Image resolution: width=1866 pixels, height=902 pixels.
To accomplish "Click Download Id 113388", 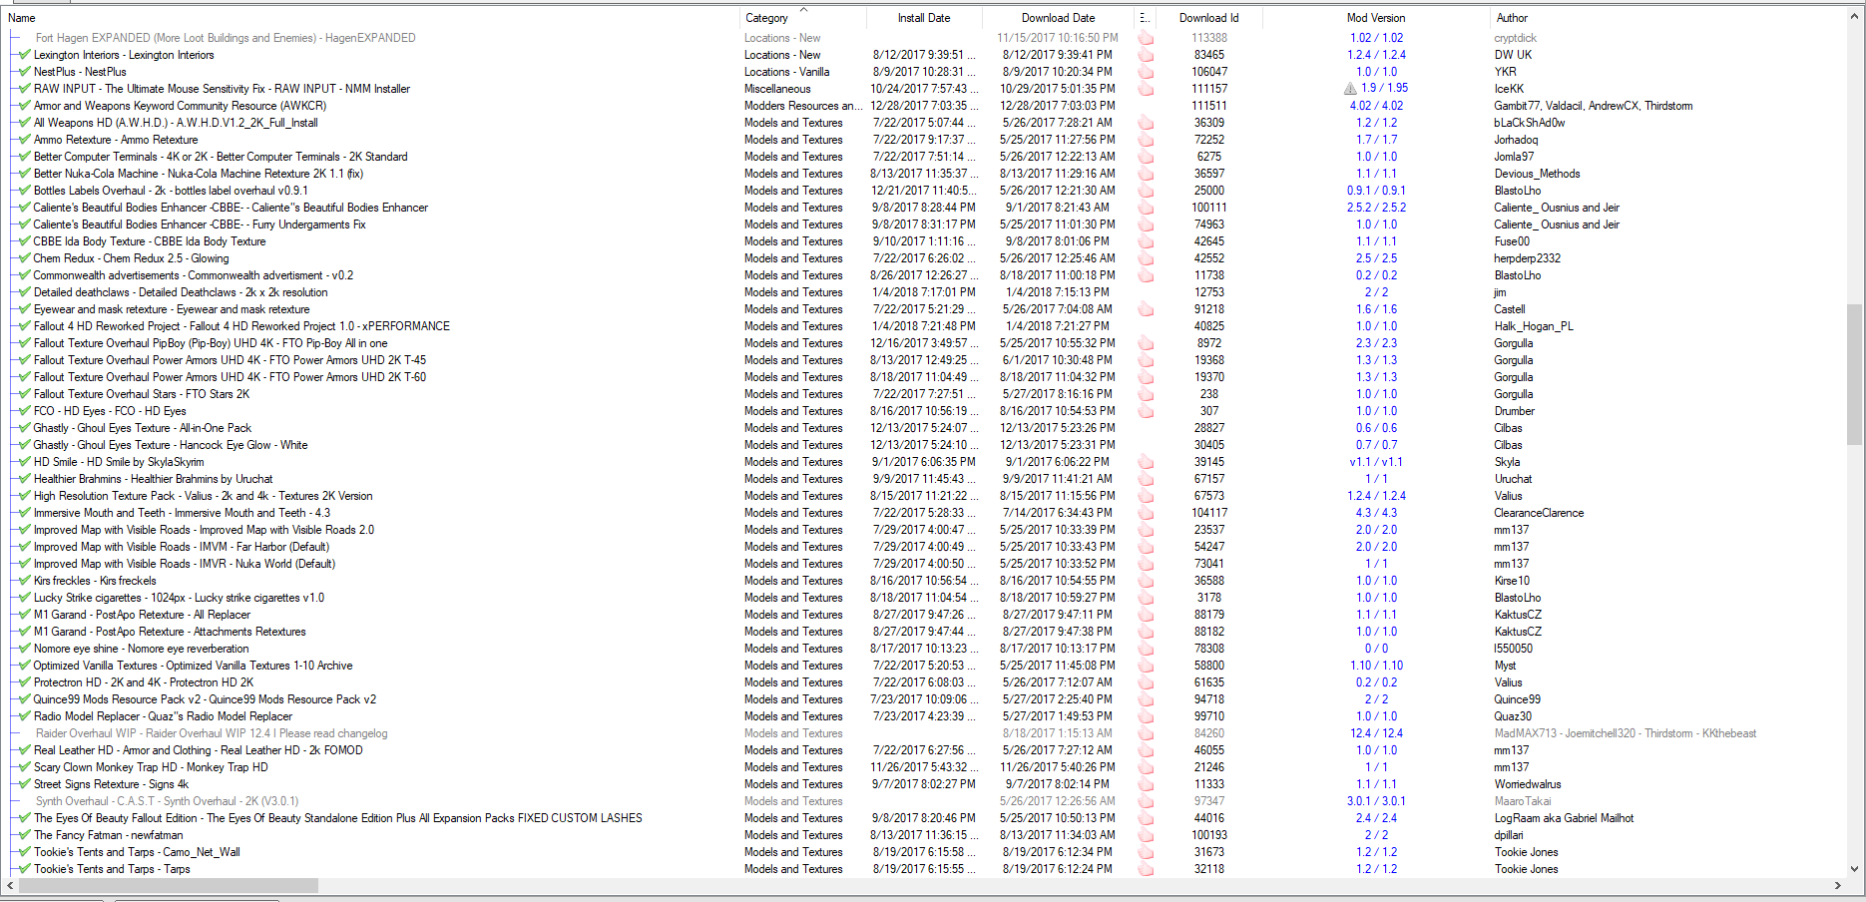I will click(1209, 38).
